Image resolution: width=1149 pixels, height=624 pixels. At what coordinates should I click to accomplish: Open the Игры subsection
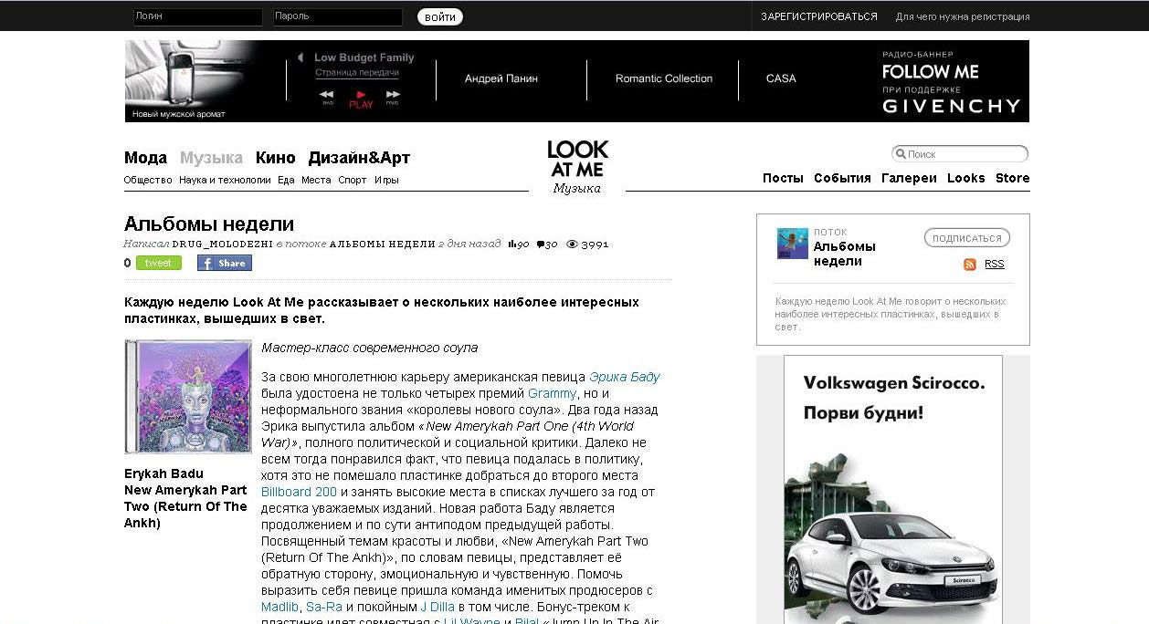pyautogui.click(x=386, y=180)
